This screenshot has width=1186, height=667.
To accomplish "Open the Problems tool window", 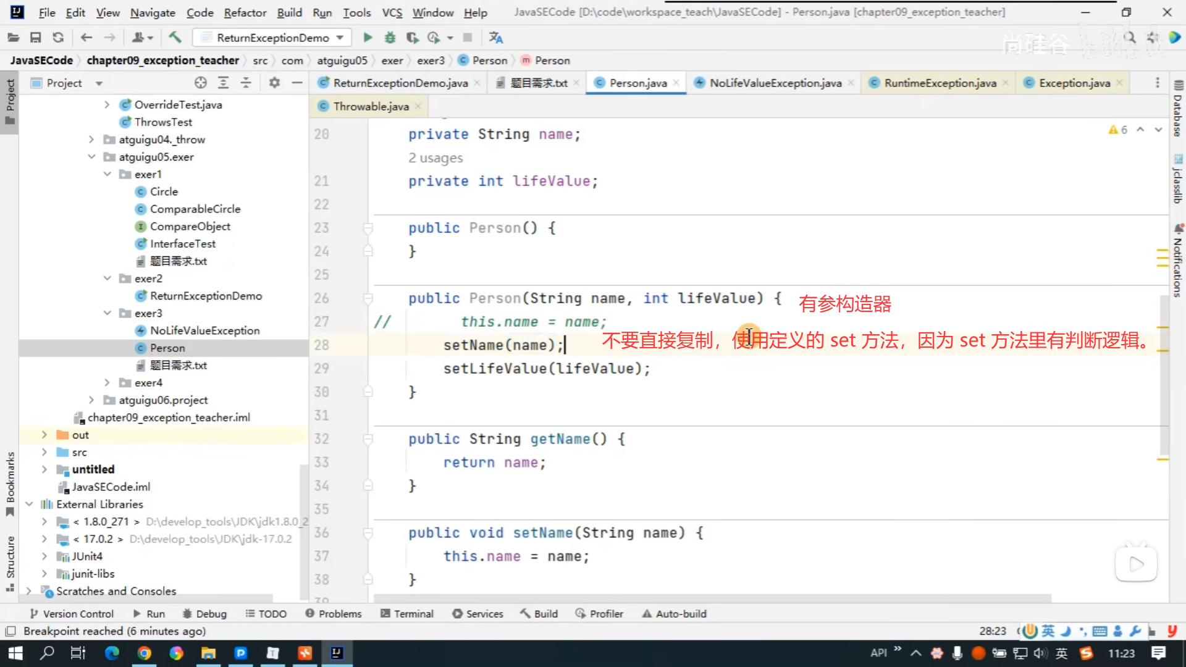I will pos(334,614).
